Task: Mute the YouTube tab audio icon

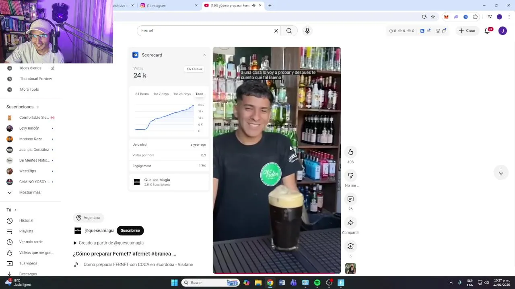Action: [x=253, y=6]
